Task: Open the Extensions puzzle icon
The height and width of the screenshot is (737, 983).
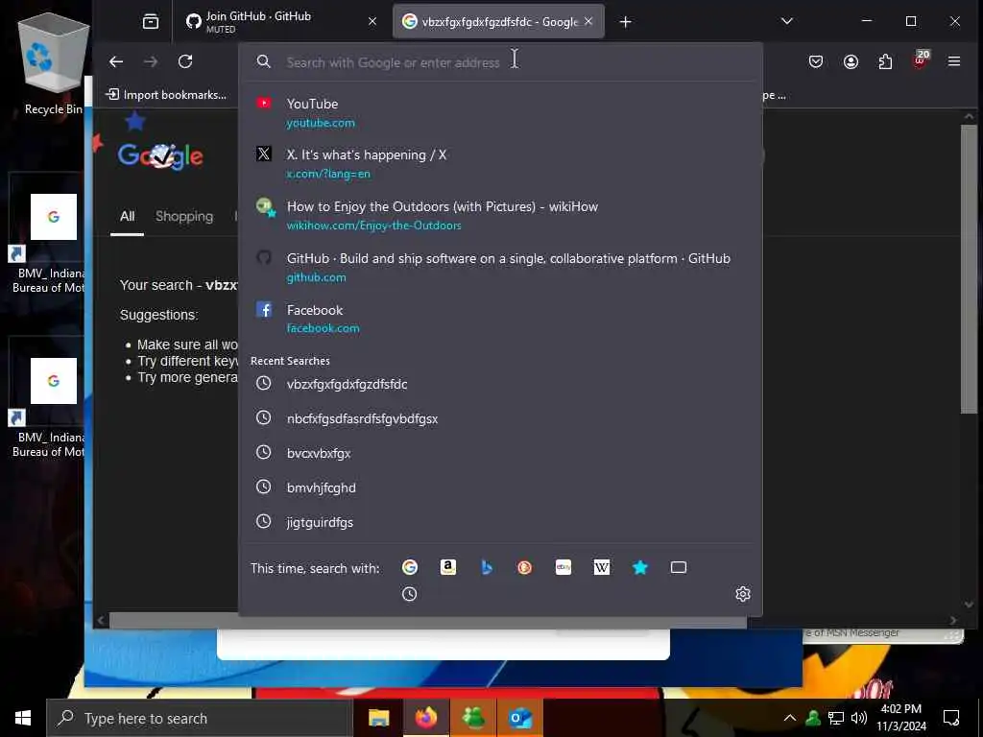Action: click(885, 61)
